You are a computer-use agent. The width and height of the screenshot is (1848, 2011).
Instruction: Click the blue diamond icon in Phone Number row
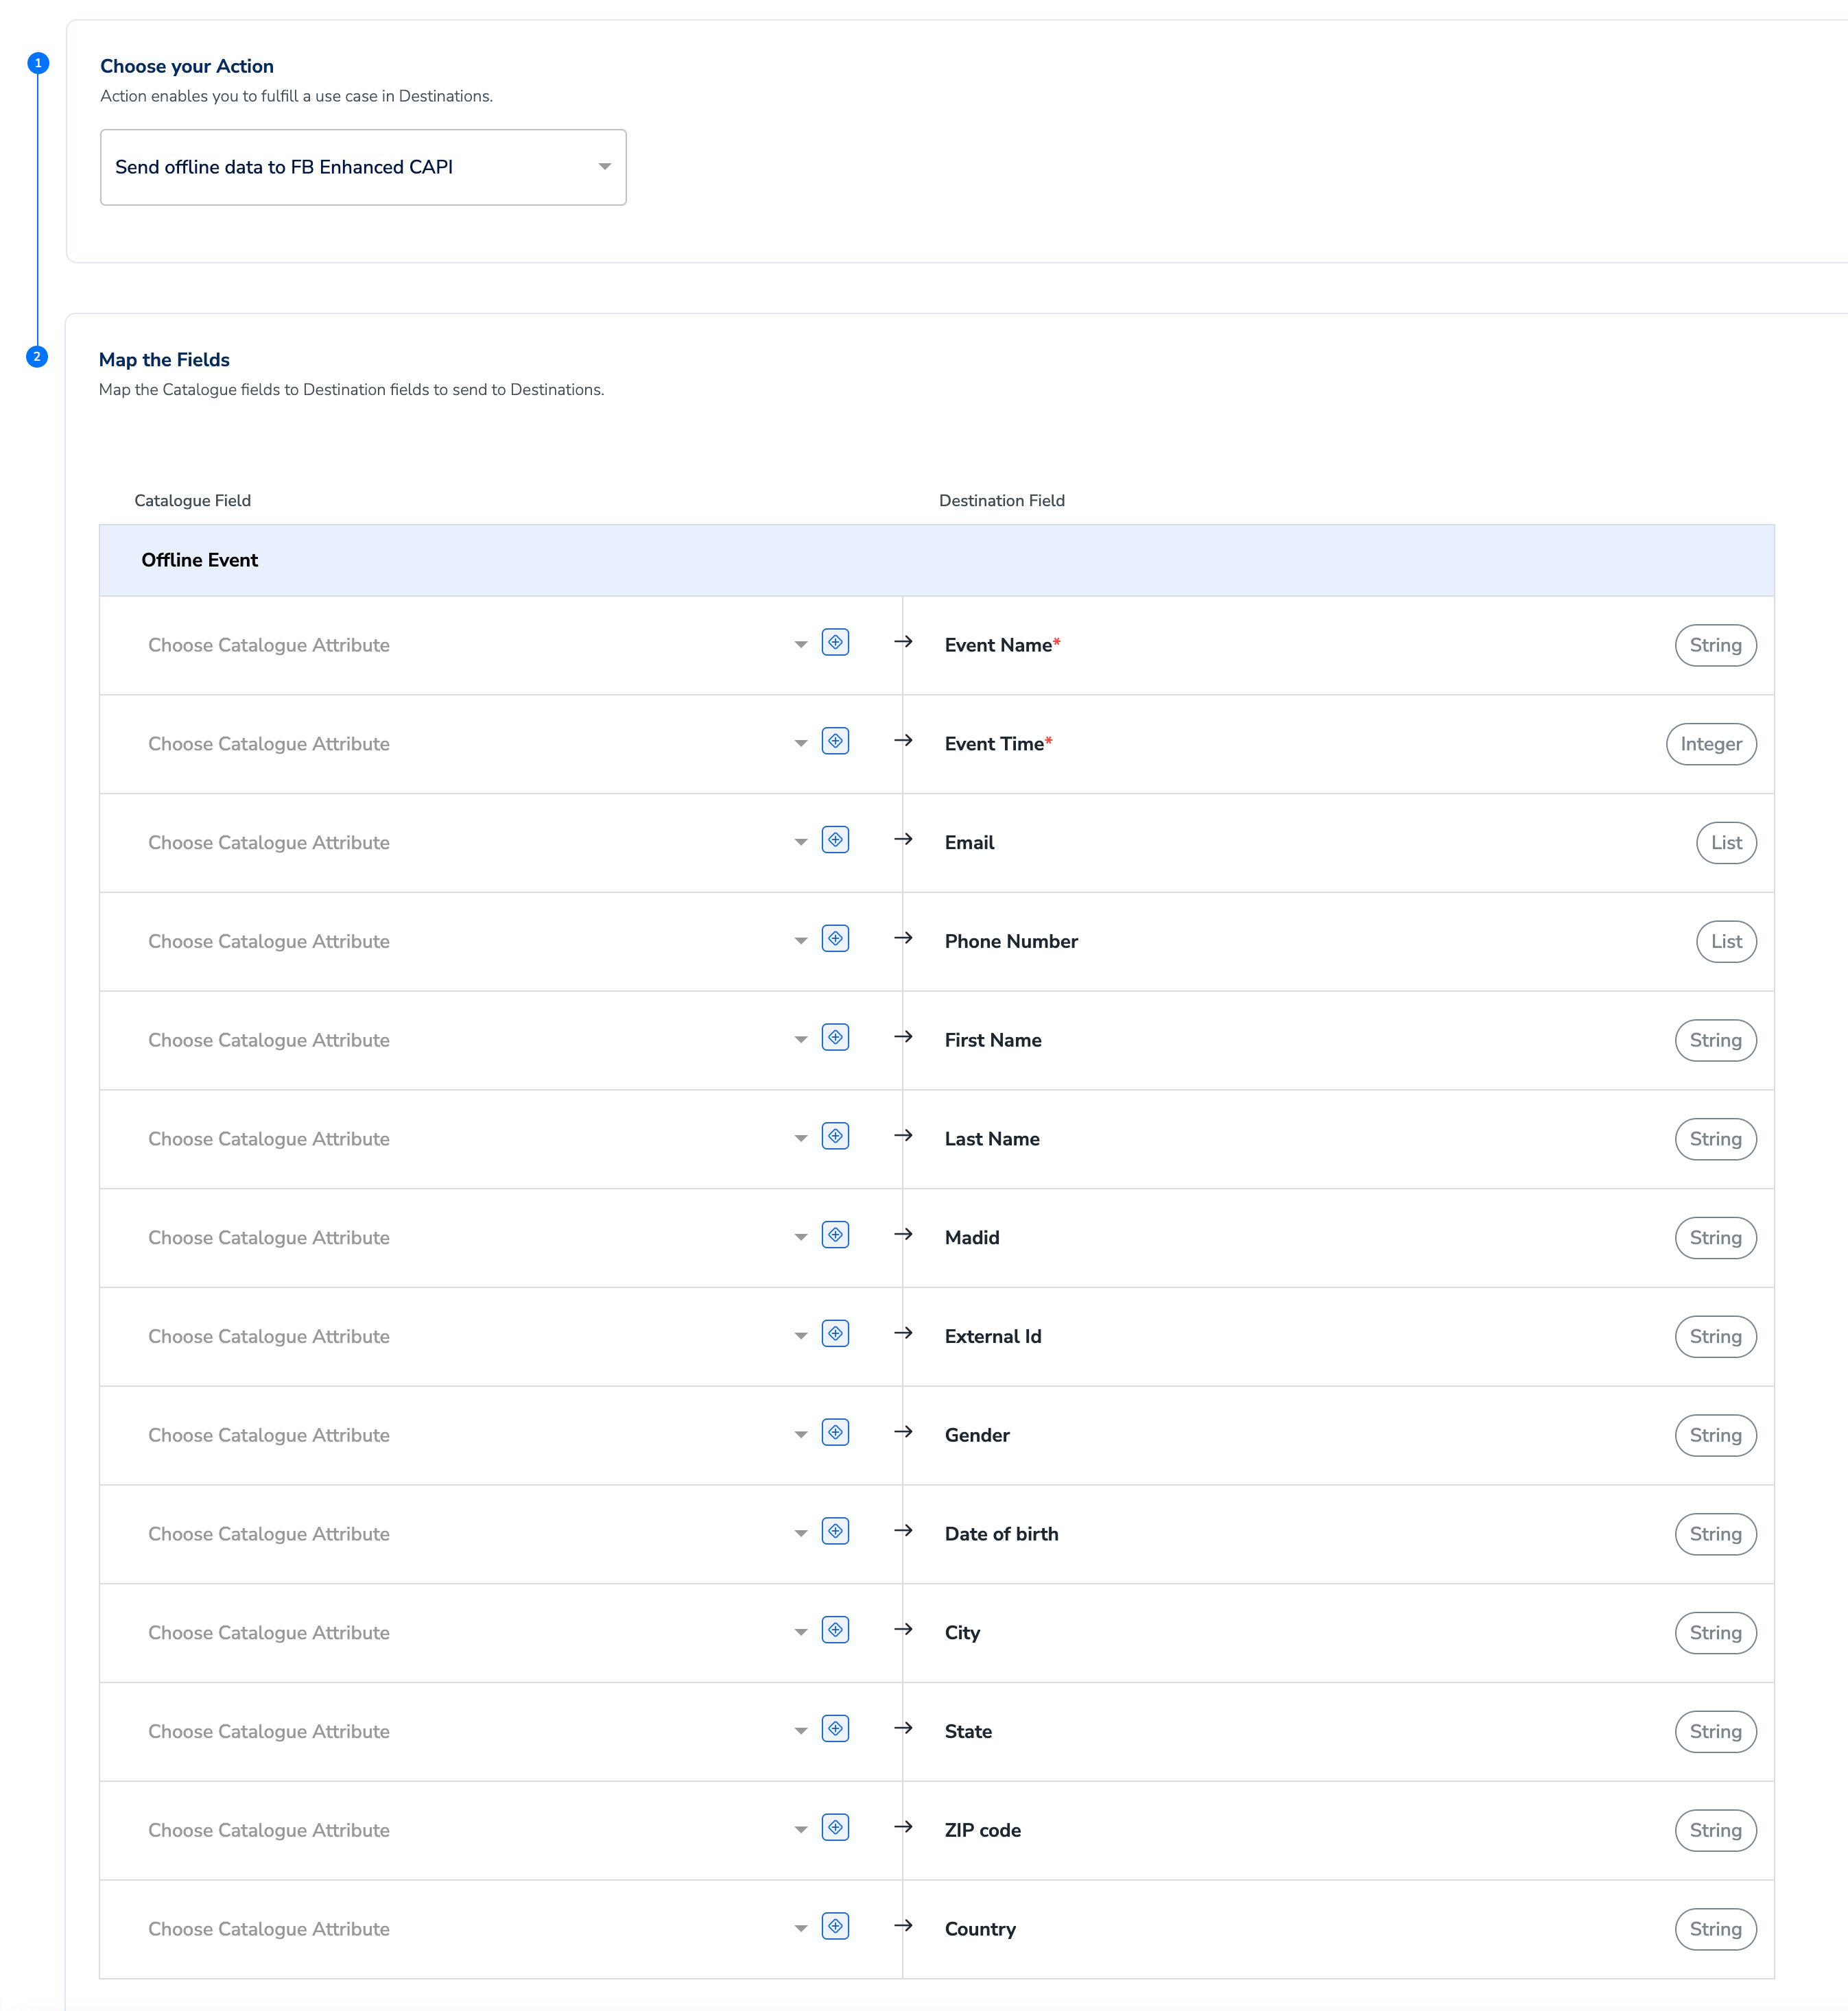click(835, 938)
